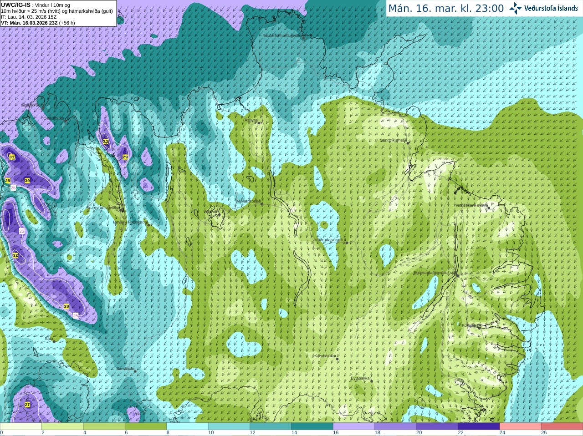Viewport: 583px width, 436px height.
Task: Click the Raufarhafnarflugvöllur station dot
Action: coord(304,38)
